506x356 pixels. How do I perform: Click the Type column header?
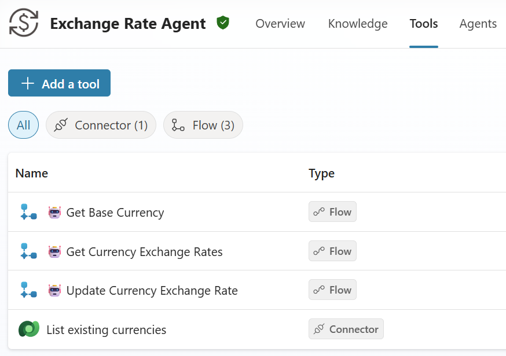point(321,173)
